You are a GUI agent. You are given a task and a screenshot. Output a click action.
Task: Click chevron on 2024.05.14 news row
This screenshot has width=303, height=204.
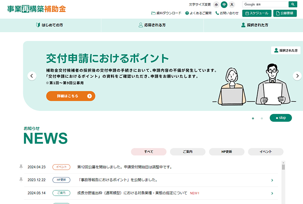coord(272,193)
